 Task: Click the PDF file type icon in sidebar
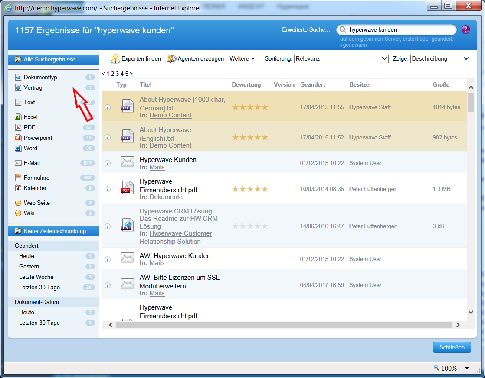[x=18, y=128]
